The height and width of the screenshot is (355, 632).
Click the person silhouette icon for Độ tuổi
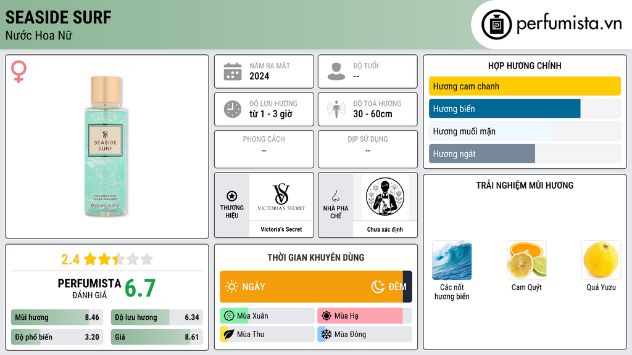pyautogui.click(x=336, y=71)
